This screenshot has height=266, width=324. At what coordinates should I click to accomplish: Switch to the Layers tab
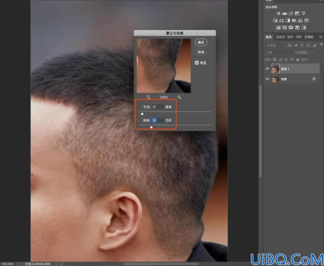(269, 37)
